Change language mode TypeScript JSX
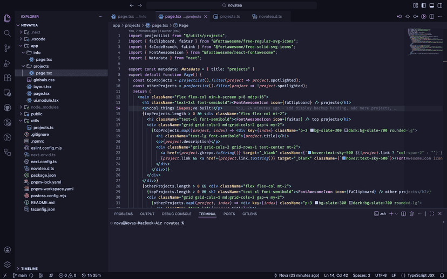The image size is (447, 279). [x=421, y=275]
